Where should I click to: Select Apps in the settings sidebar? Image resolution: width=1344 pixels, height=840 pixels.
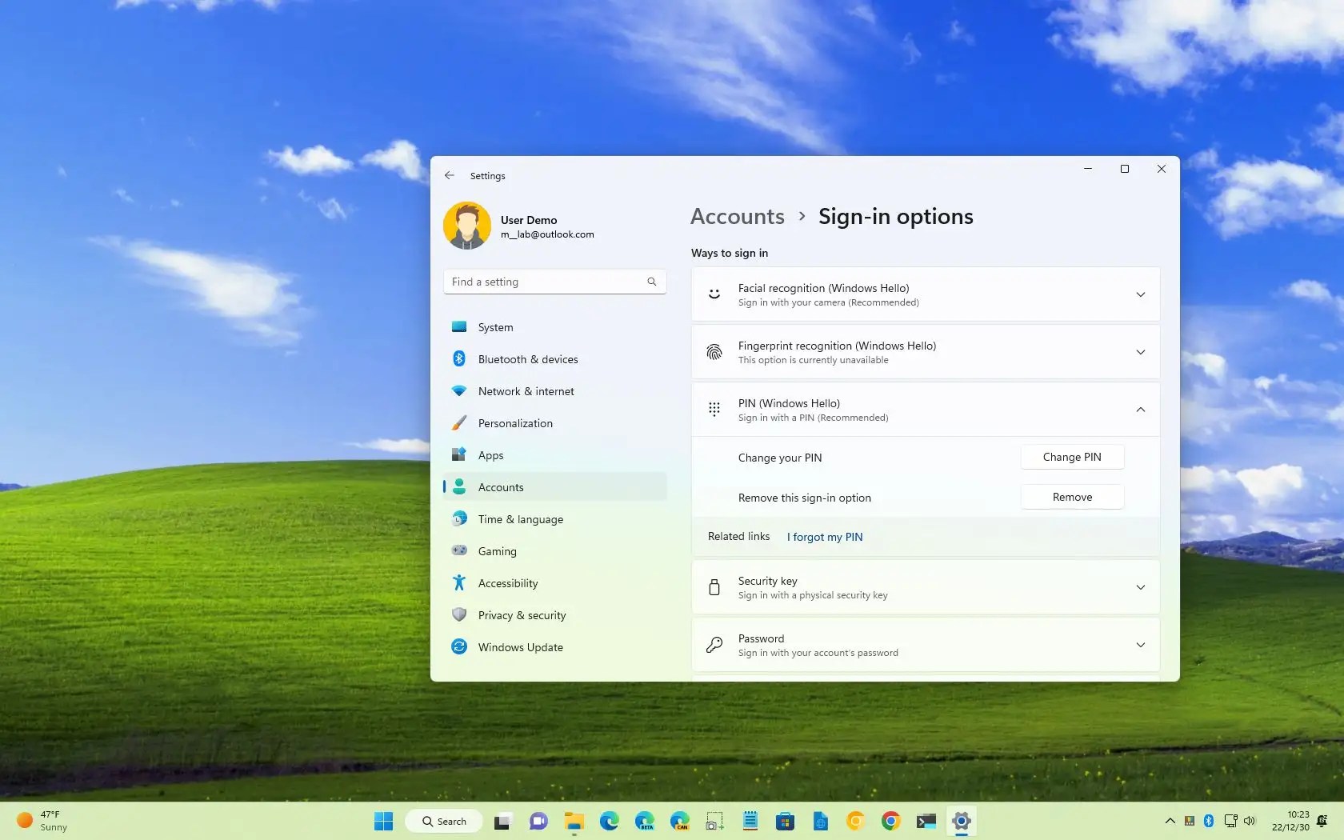[490, 455]
